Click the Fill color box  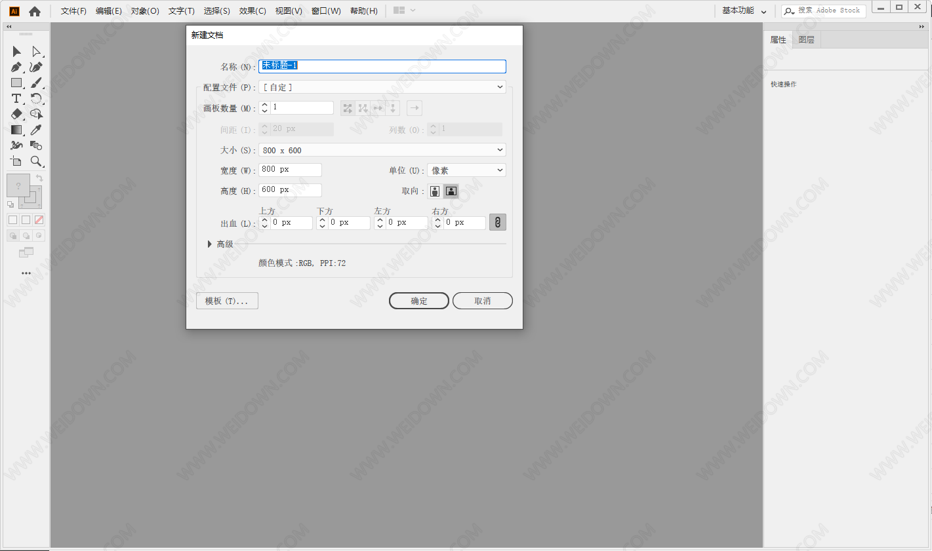pyautogui.click(x=18, y=186)
